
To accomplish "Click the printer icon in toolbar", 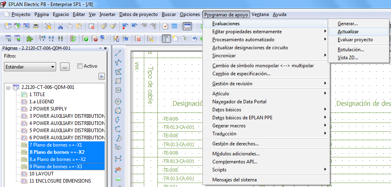I will 36,26.
